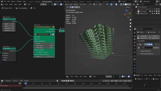The height and width of the screenshot is (91, 161).
Task: Toggle modifier edit mode display icon
Action: pyautogui.click(x=147, y=44)
